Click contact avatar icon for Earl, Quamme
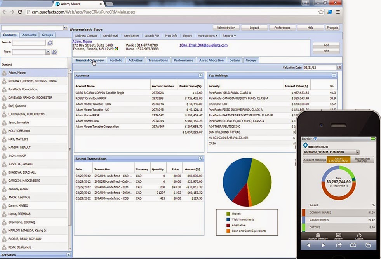The height and width of the screenshot is (259, 381). tap(4, 106)
